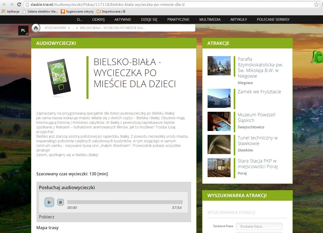Click the browser forward arrow

pos(12,5)
